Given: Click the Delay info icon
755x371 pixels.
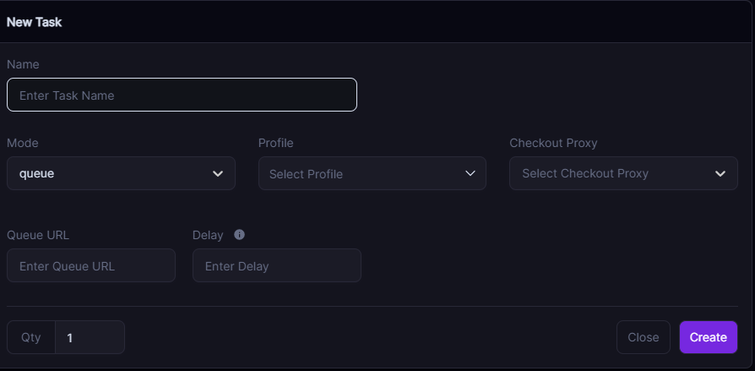Looking at the screenshot, I should tap(239, 235).
